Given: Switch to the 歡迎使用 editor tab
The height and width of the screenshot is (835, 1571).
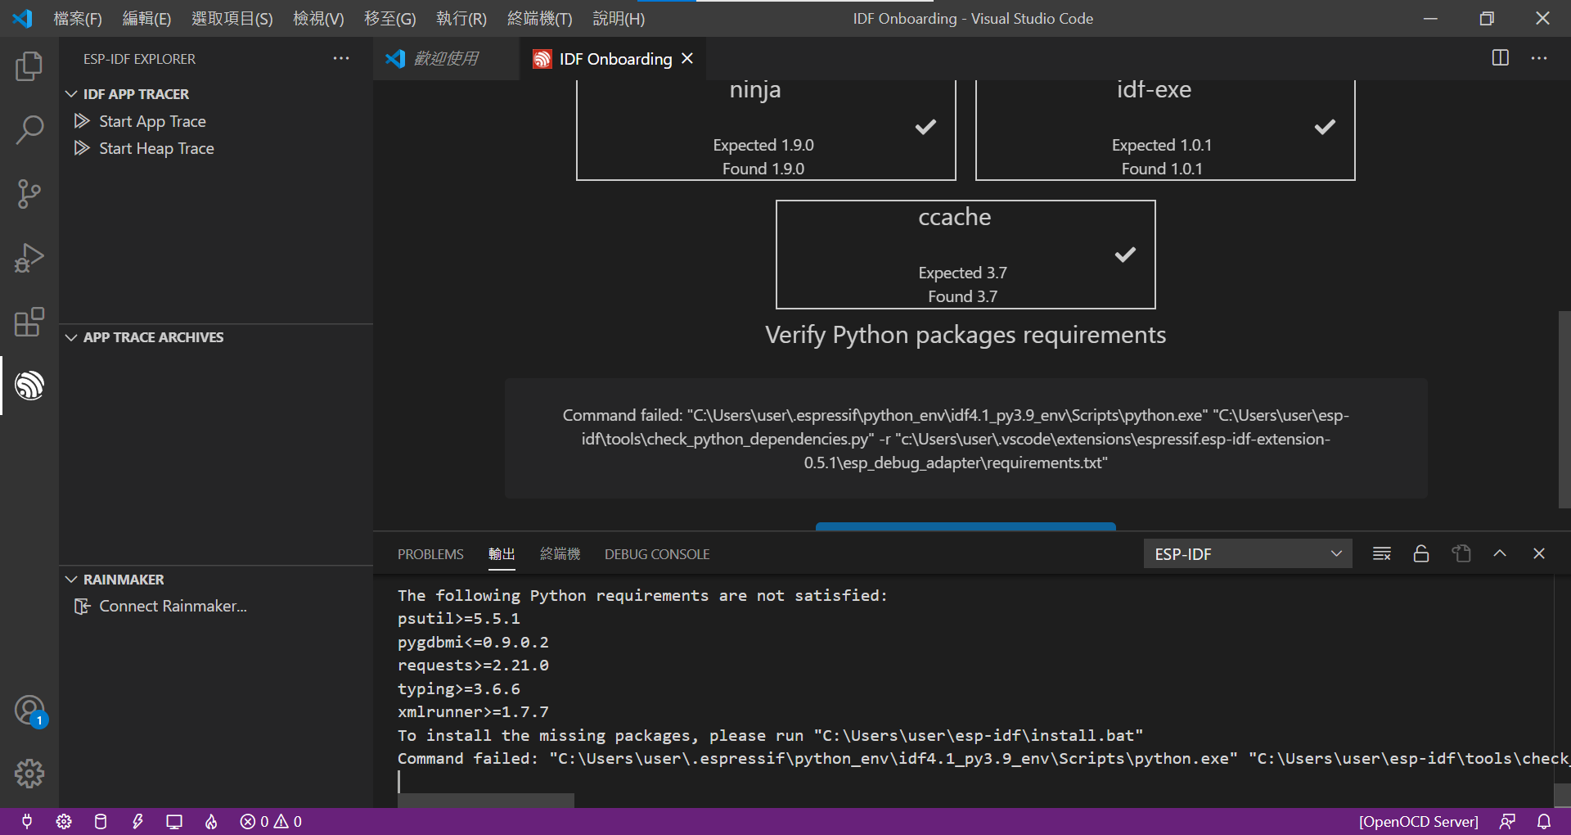Looking at the screenshot, I should pyautogui.click(x=446, y=58).
